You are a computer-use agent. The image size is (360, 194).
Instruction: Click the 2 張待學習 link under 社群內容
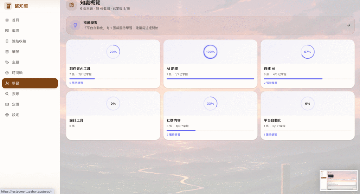point(173,135)
